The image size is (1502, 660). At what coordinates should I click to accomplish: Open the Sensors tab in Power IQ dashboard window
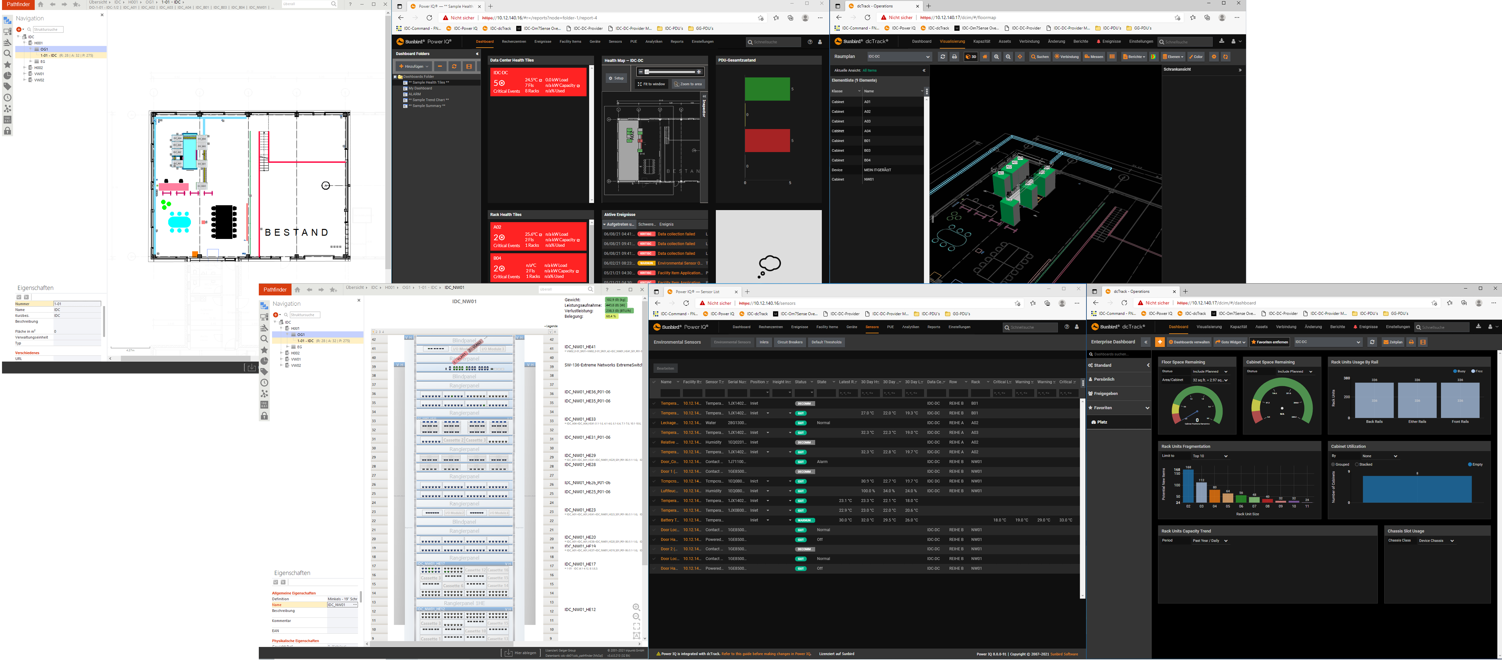click(x=615, y=42)
